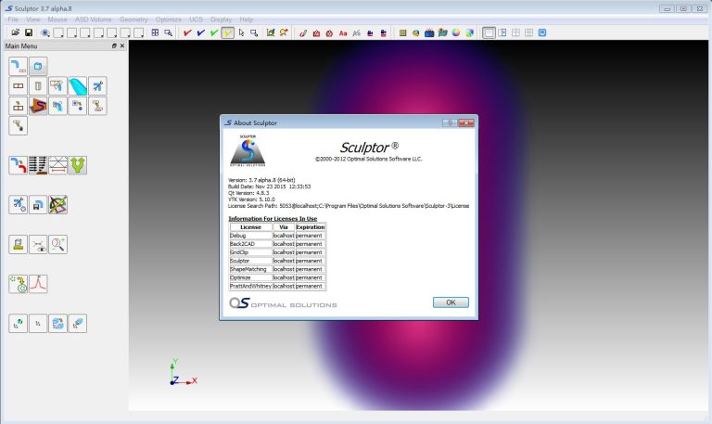Click the red paperclip toolbar icon

303,32
